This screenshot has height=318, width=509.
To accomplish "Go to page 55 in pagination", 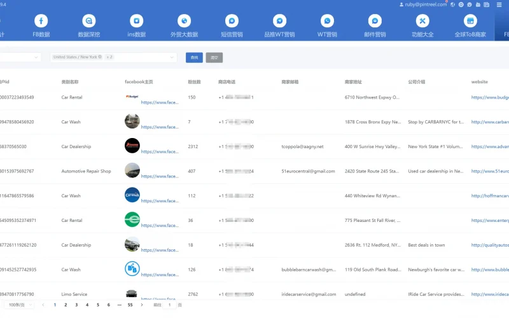I will point(130,305).
